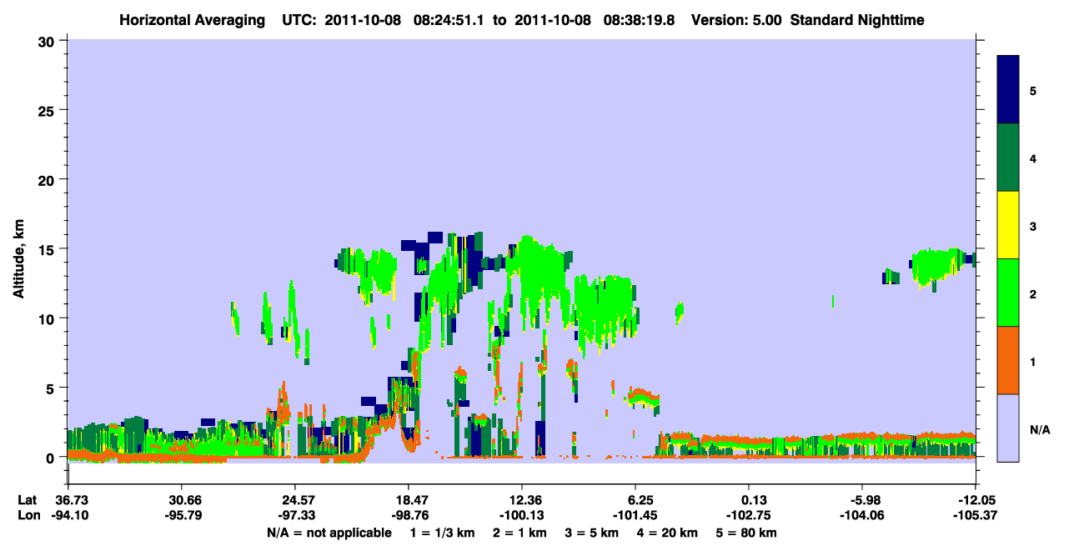Click the 20 altitude tick label
The height and width of the screenshot is (556, 1084).
(48, 179)
